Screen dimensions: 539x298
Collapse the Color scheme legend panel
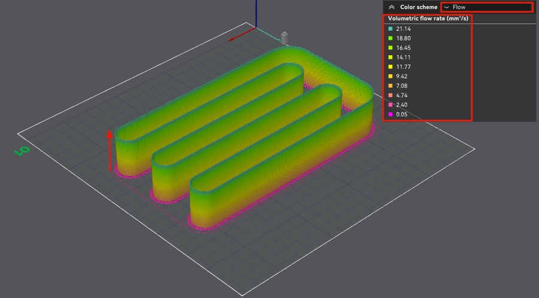[392, 7]
